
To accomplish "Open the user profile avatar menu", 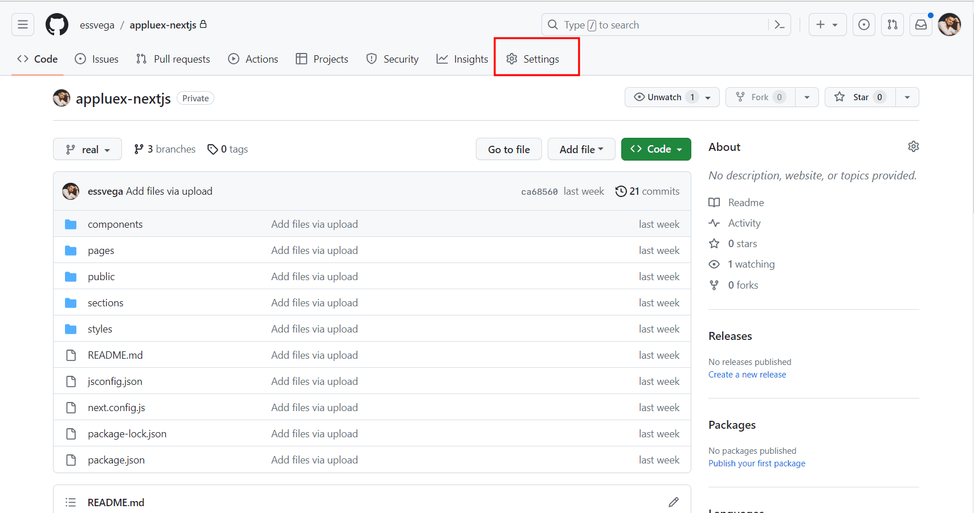I will [949, 24].
